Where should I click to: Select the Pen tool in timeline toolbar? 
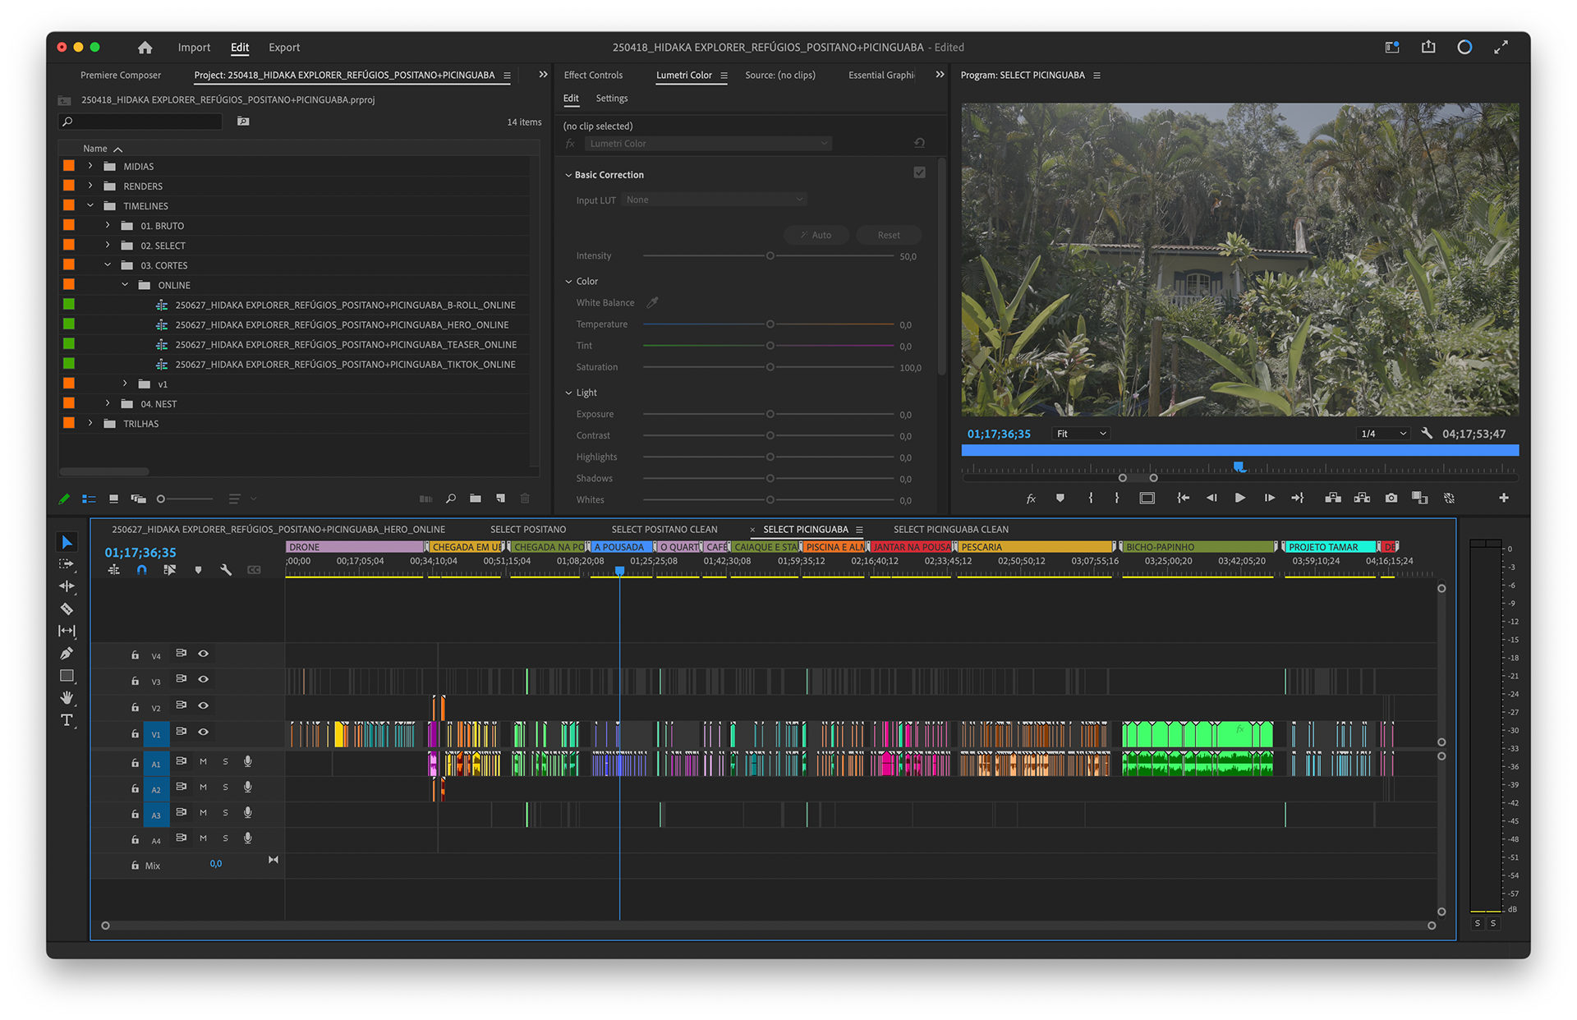click(67, 653)
